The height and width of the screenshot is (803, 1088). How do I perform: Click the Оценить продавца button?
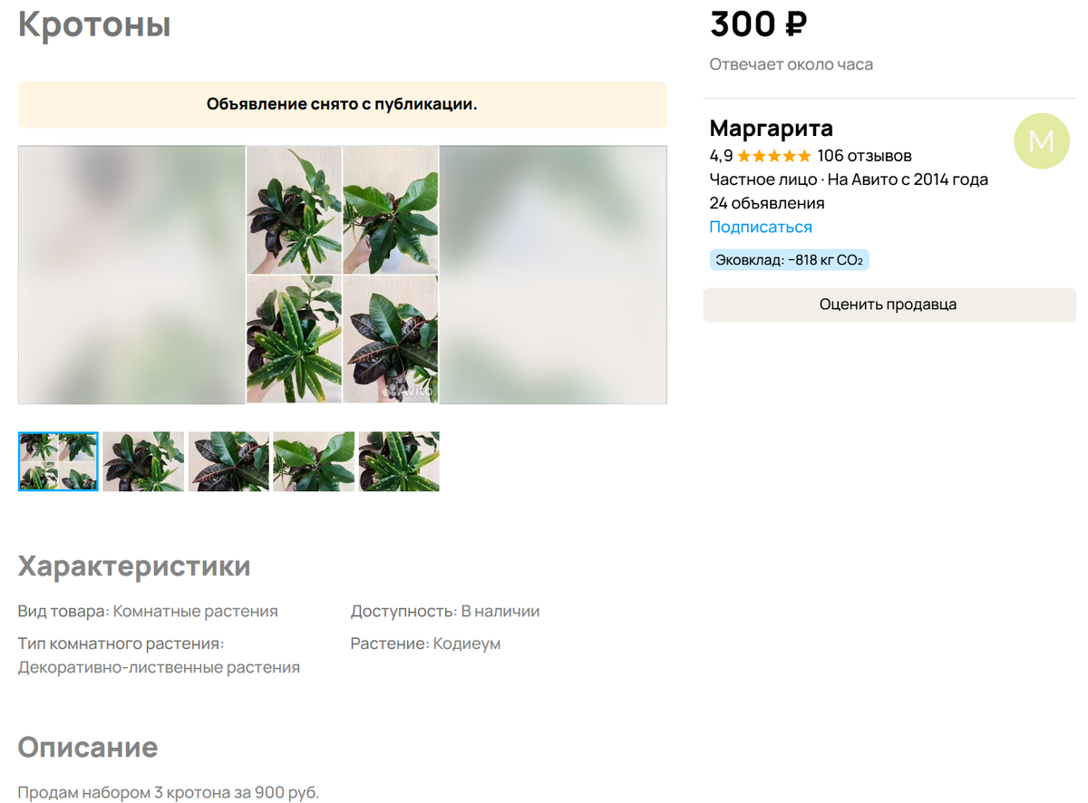coord(889,305)
